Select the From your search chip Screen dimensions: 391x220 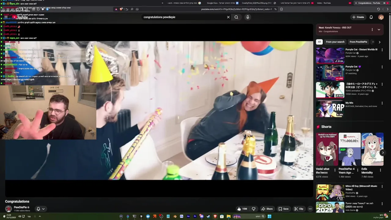pos(335,42)
